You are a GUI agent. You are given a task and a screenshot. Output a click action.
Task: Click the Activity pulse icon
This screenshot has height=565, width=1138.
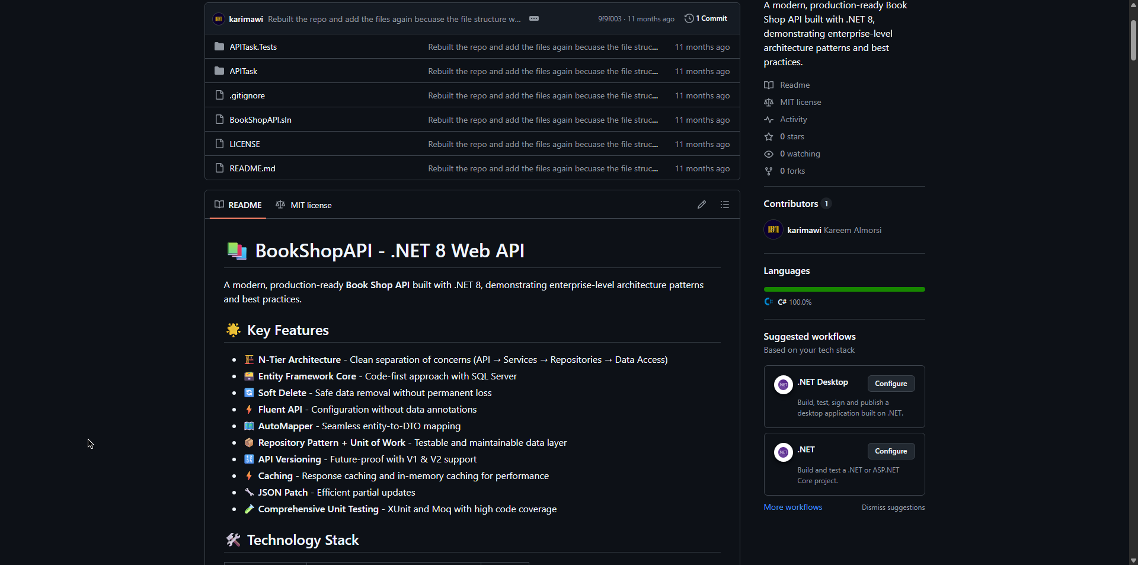pyautogui.click(x=769, y=119)
